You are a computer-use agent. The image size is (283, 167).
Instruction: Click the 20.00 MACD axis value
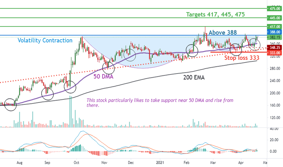[274, 140]
